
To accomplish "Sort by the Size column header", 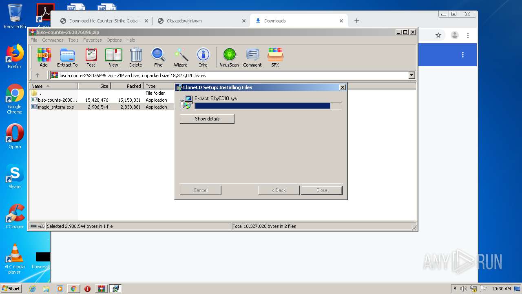I will (x=95, y=86).
